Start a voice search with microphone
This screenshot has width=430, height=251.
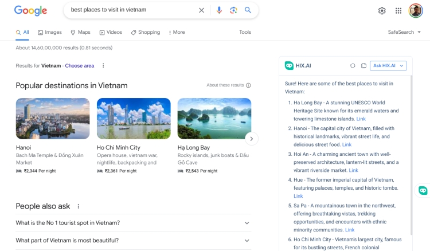click(219, 10)
